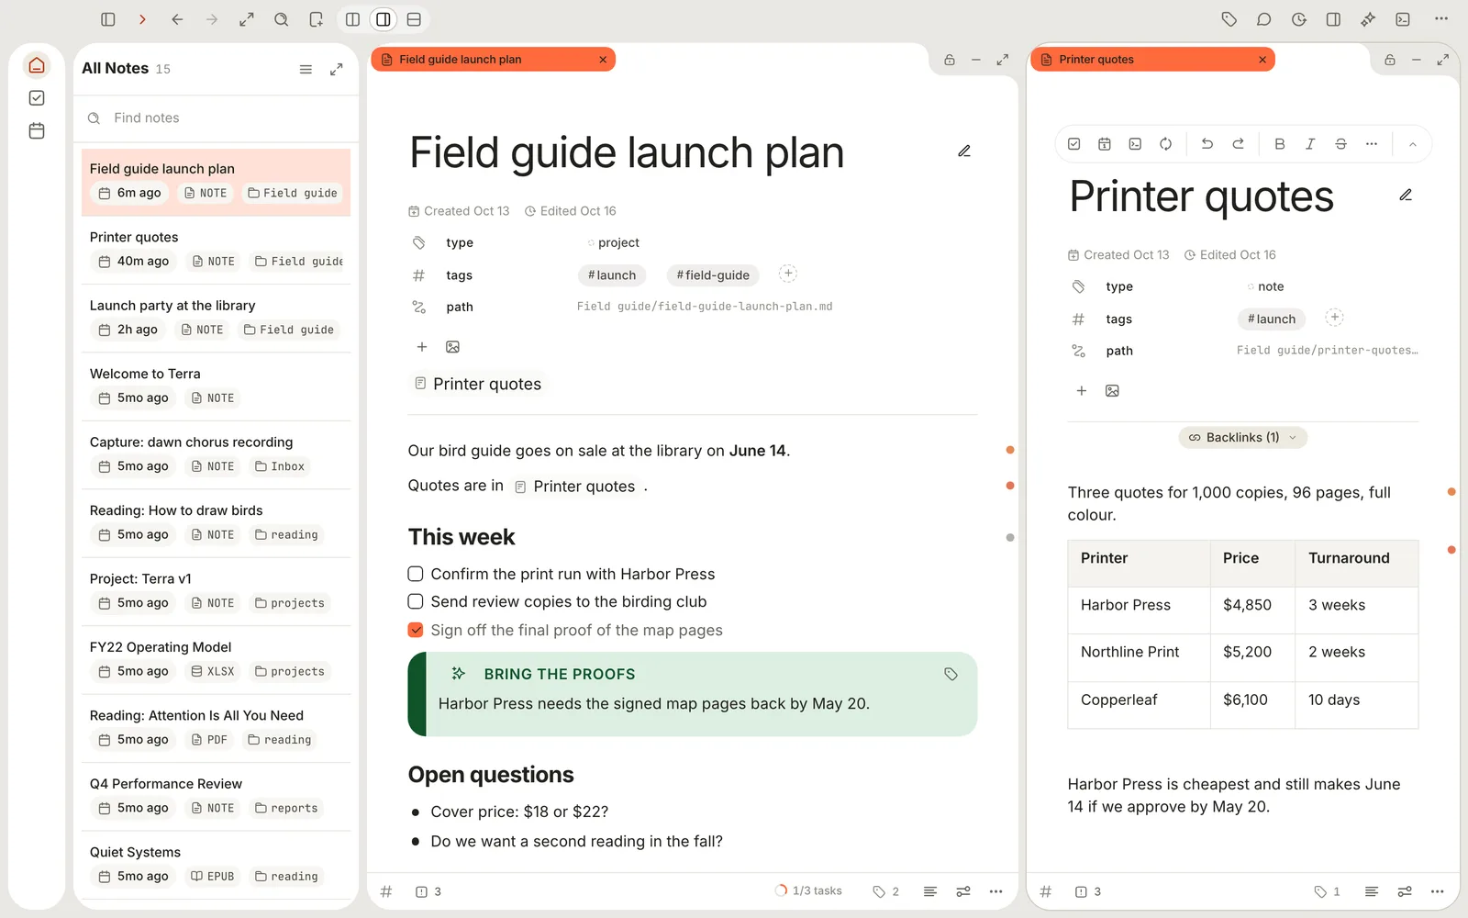Screen dimensions: 1468x918
Task: Insert image icon in Field guide launch plan
Action: 452,347
